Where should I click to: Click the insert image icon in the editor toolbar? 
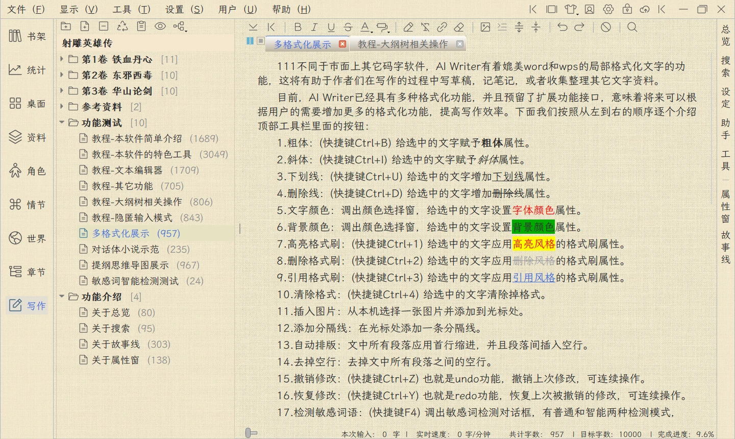(x=485, y=27)
